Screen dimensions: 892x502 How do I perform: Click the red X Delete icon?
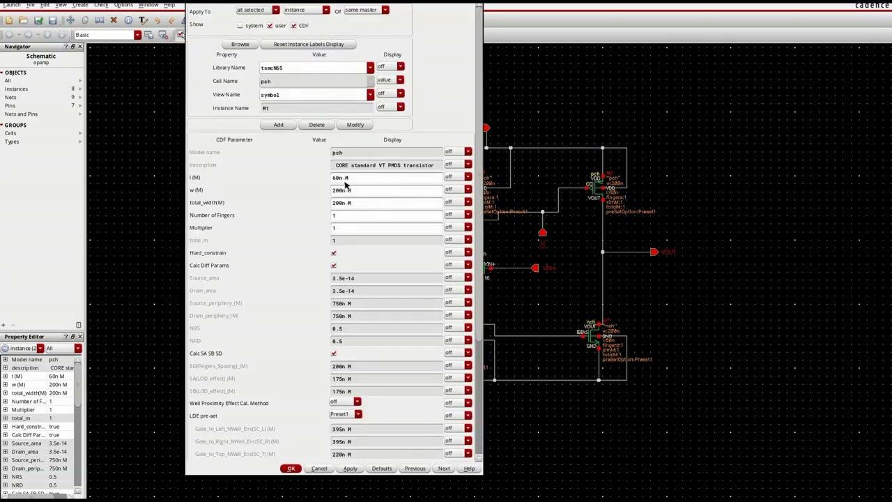[x=114, y=20]
